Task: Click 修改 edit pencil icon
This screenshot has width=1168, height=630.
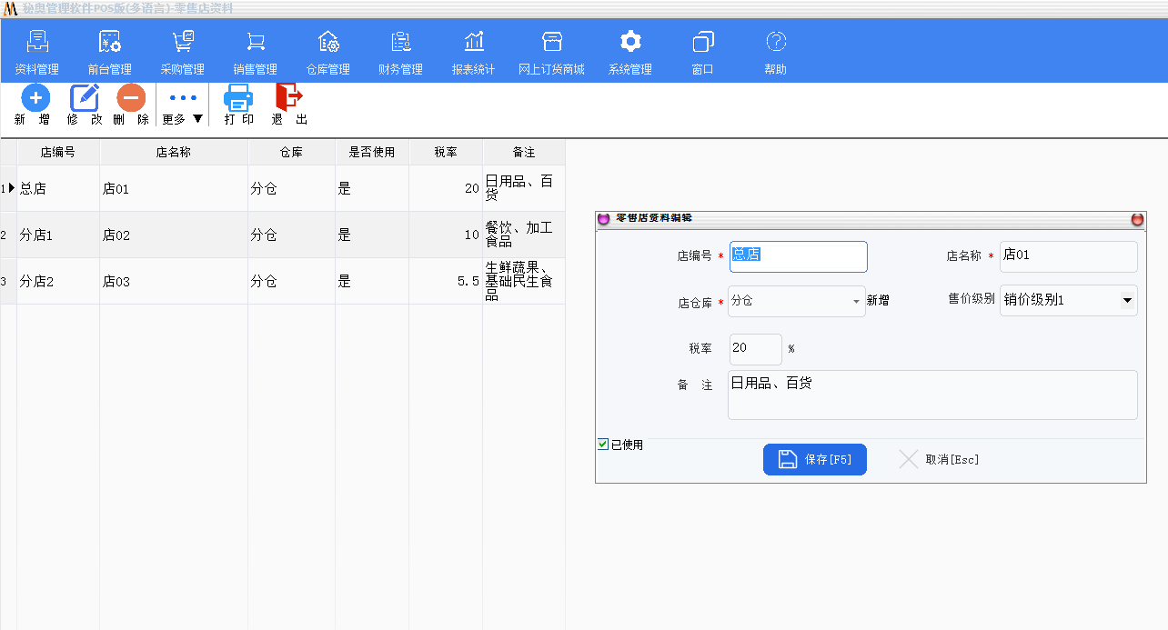Action: [x=85, y=97]
